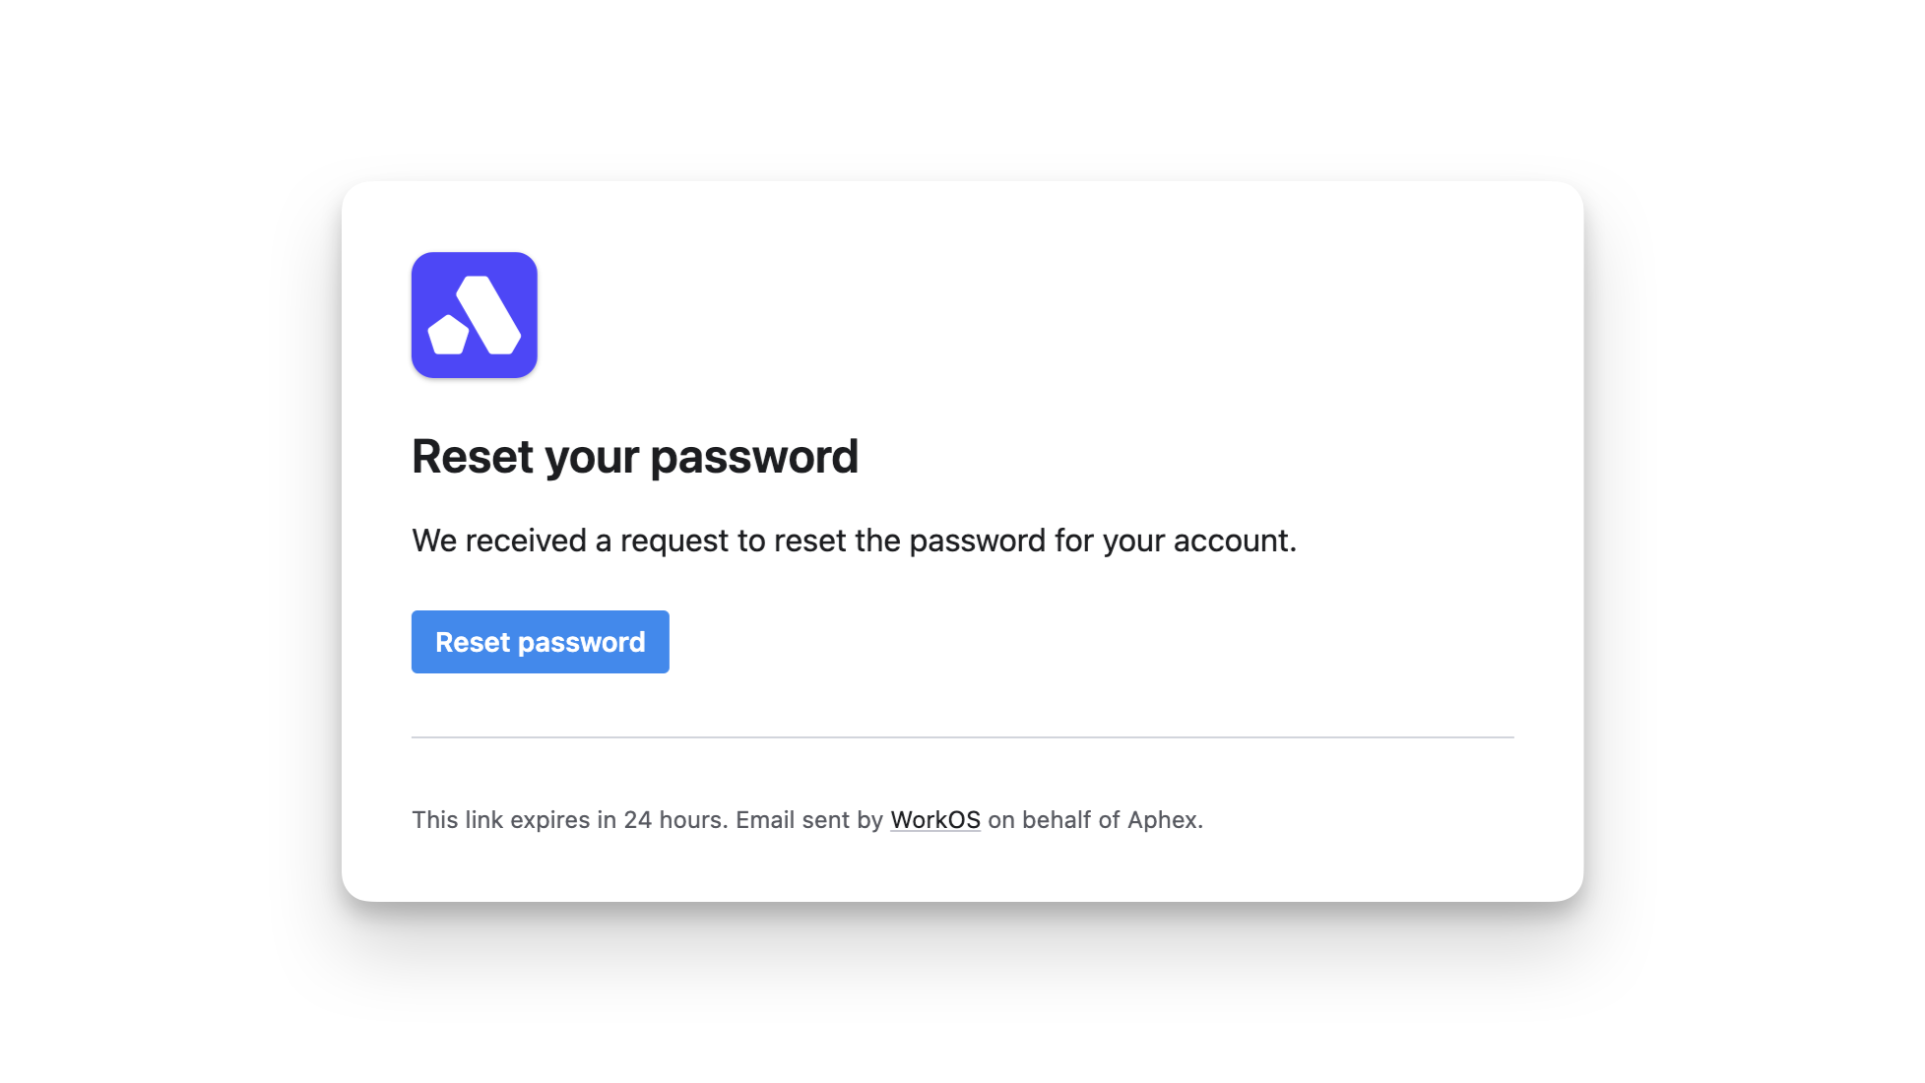The height and width of the screenshot is (1083, 1925).
Task: Click the word "password" in the heading
Action: (754, 457)
